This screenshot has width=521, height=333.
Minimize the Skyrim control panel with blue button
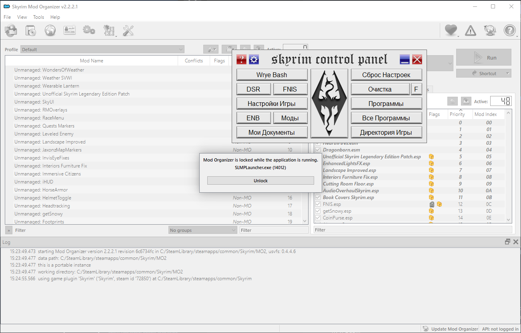pyautogui.click(x=405, y=60)
